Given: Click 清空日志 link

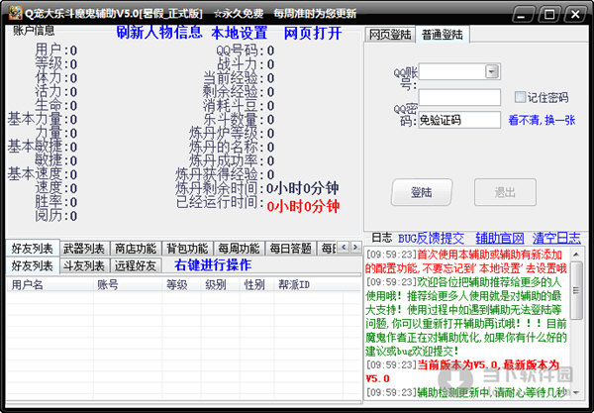Looking at the screenshot, I should point(556,239).
